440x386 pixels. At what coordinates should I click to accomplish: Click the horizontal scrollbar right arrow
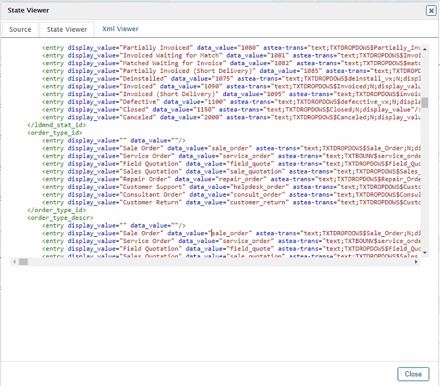pos(416,262)
